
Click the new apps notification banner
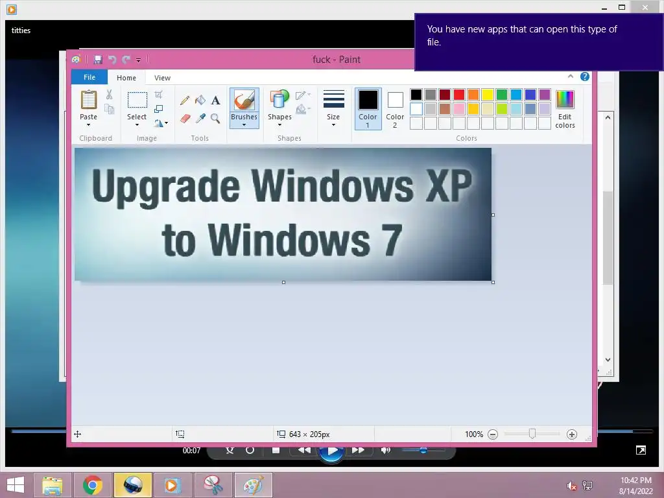pyautogui.click(x=539, y=42)
